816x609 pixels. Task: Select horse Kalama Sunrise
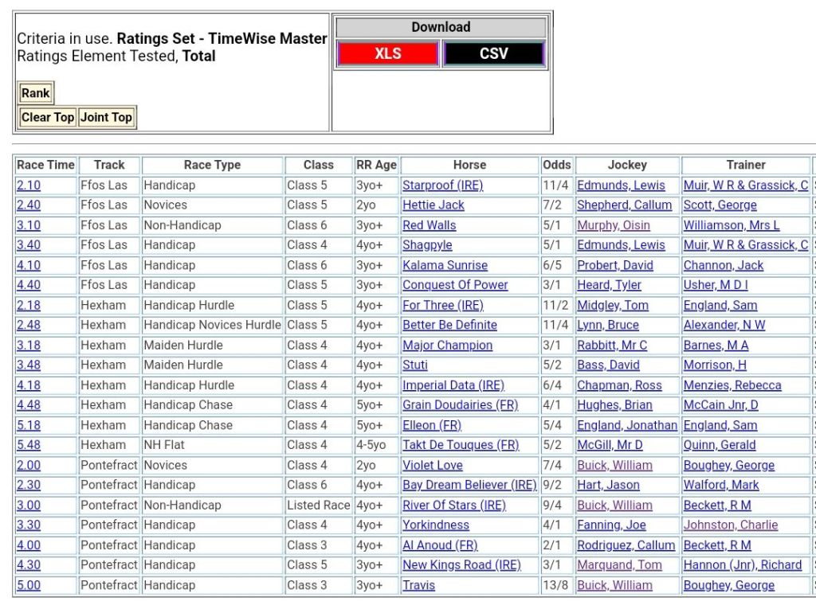445,265
